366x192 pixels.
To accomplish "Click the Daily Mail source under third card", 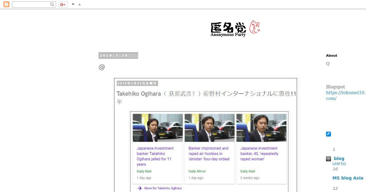I will (x=248, y=171).
